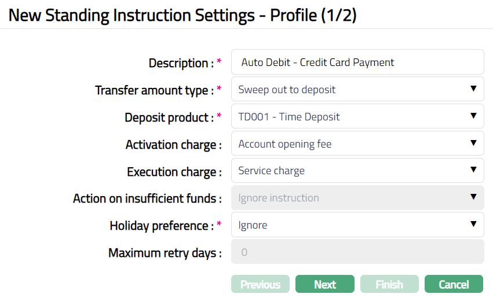The height and width of the screenshot is (305, 493).
Task: Click the arrow beside TD001 - Time Deposit
Action: tap(473, 116)
